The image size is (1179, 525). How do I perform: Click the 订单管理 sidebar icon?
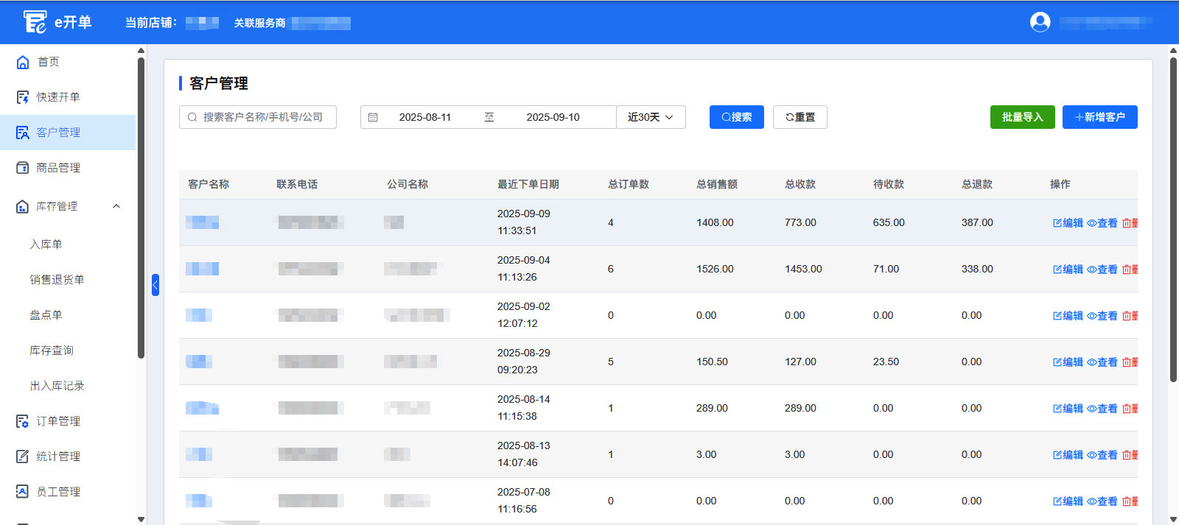[23, 421]
